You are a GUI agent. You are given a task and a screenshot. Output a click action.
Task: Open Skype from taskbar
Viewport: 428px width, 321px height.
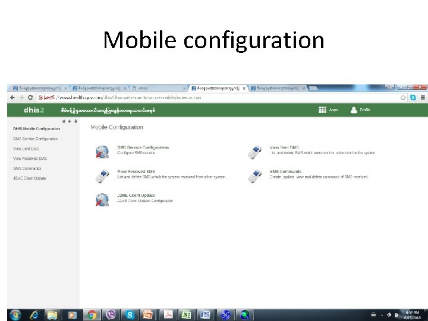click(130, 315)
